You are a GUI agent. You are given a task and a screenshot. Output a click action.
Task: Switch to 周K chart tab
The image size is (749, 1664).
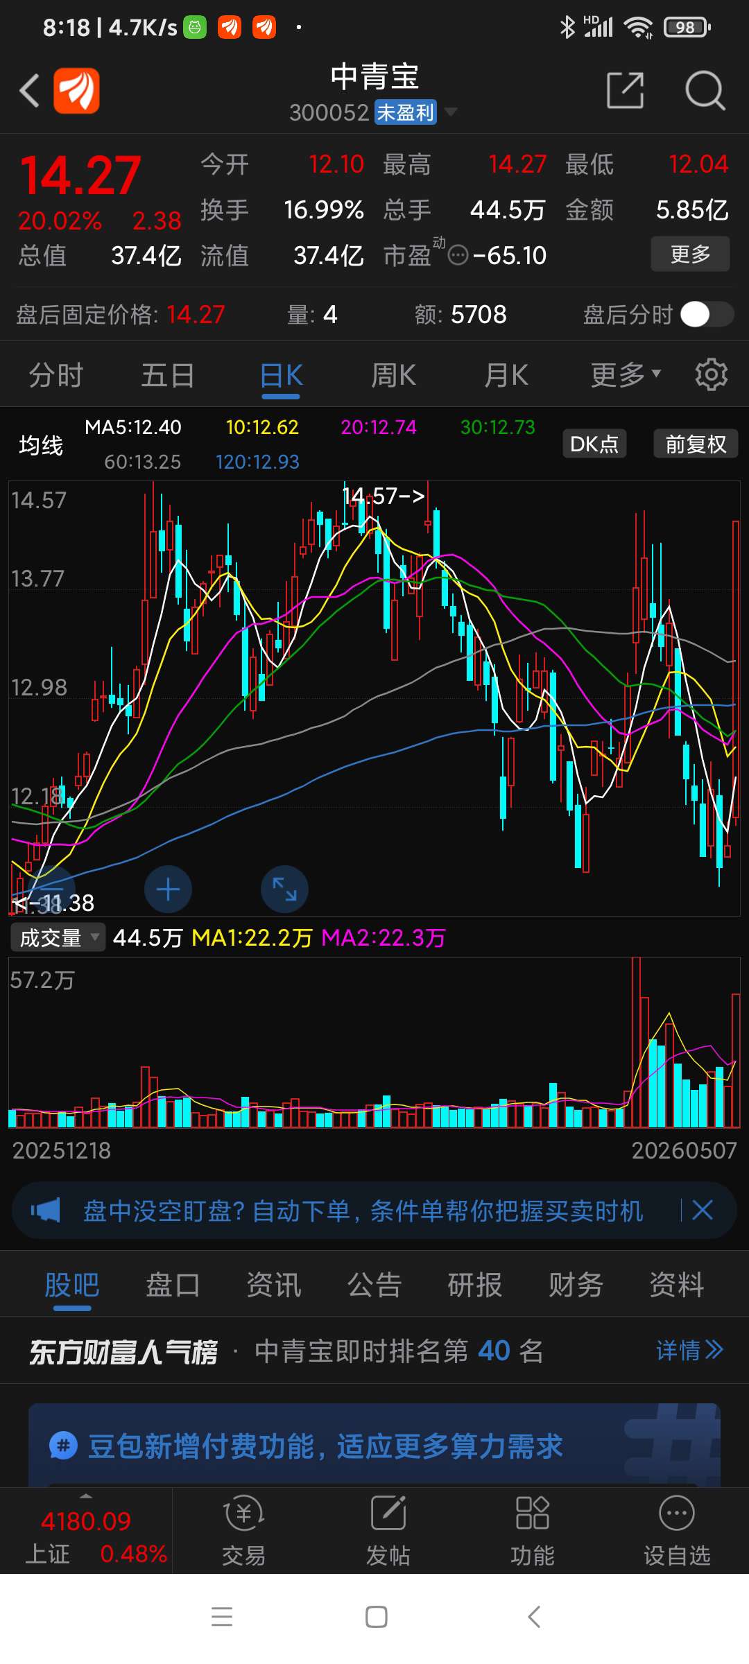point(393,375)
